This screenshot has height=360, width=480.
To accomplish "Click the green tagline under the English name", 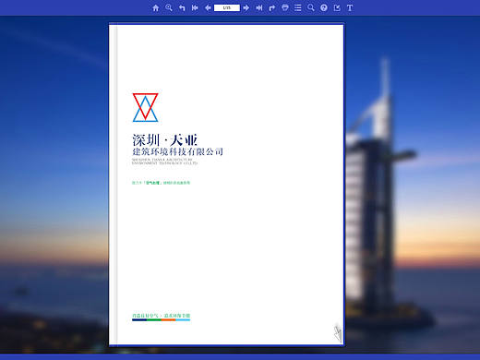I will point(161,183).
